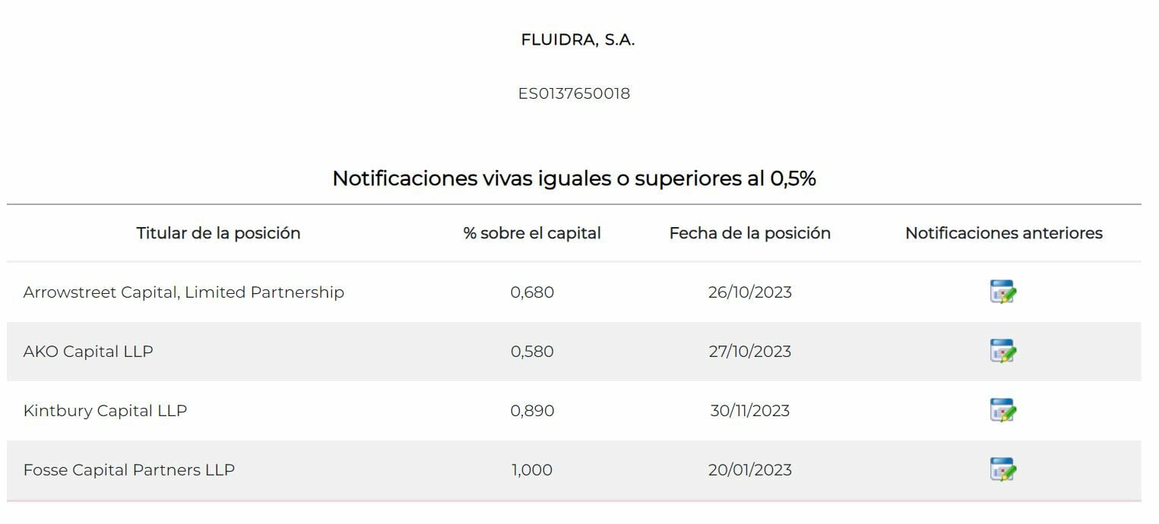Click the ISIN code ES0137650018
Viewport: 1159px width, 524px height.
(574, 94)
